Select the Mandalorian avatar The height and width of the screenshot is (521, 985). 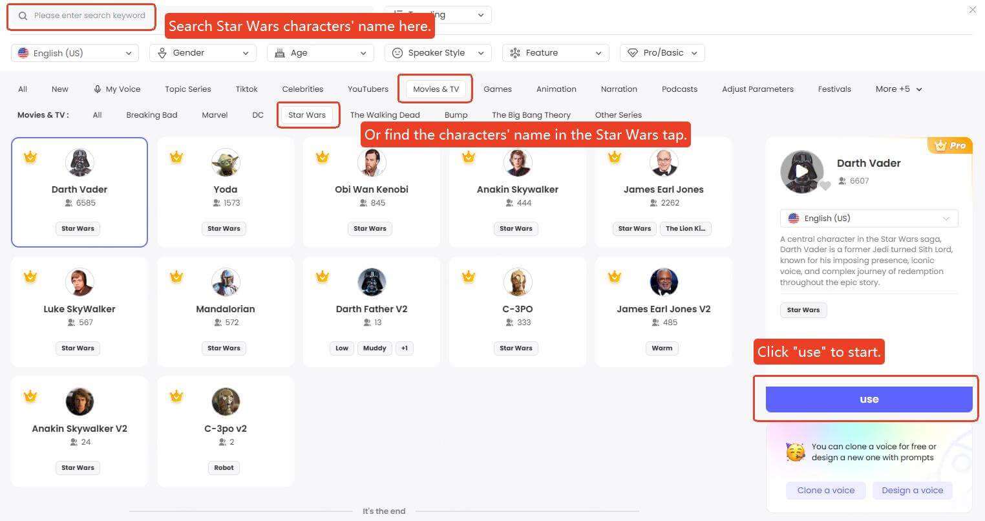coord(226,282)
